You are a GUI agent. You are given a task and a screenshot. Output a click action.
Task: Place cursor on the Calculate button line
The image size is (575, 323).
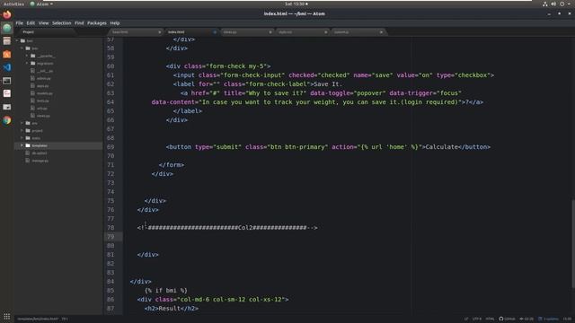(328, 147)
